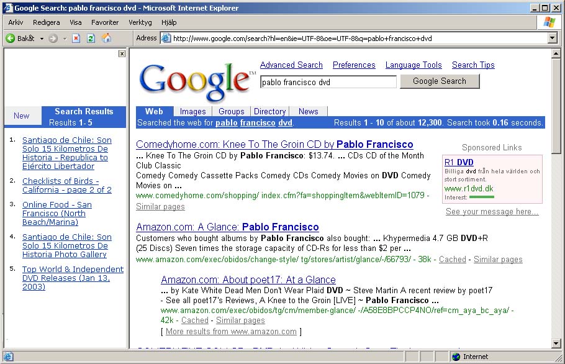Click the Internet zone globe icon

pyautogui.click(x=456, y=357)
